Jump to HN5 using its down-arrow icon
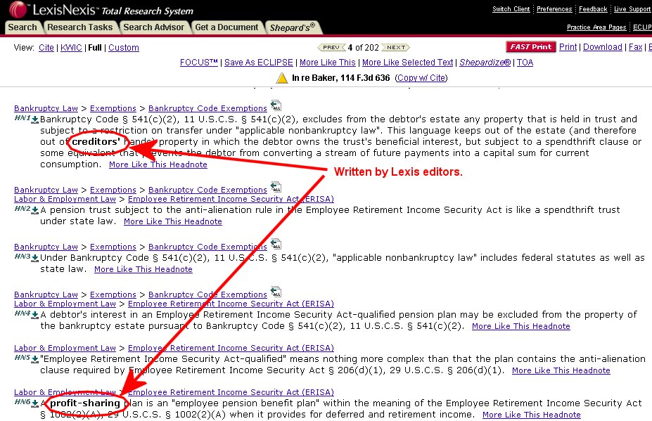Image resolution: width=652 pixels, height=421 pixels. pos(35,359)
